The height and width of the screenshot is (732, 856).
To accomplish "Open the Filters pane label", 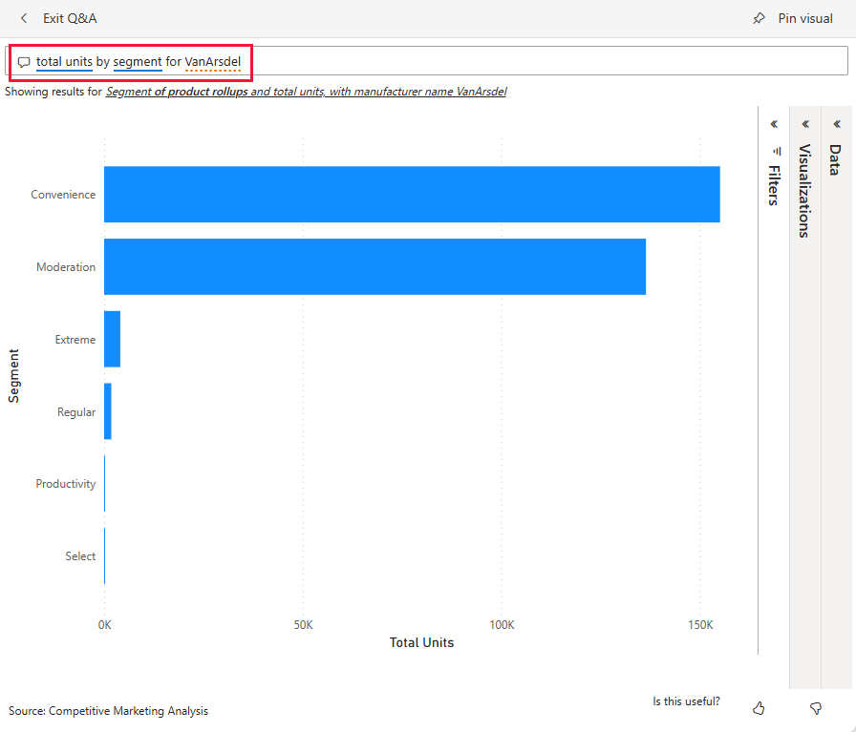I will 774,185.
